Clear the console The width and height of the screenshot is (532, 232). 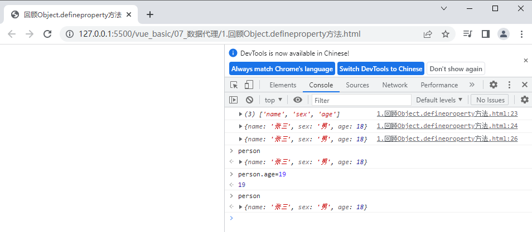coord(250,100)
